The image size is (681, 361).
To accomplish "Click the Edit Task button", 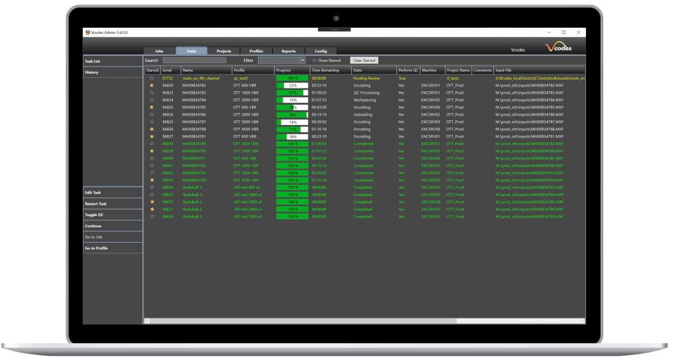I will 112,192.
